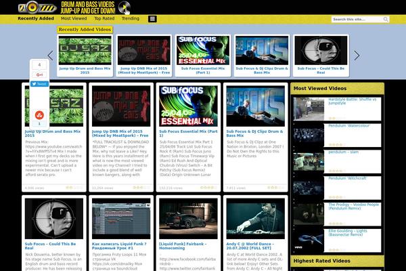
Task: Rate Jump Up DNB Mix using its stars
Action: click(141, 188)
